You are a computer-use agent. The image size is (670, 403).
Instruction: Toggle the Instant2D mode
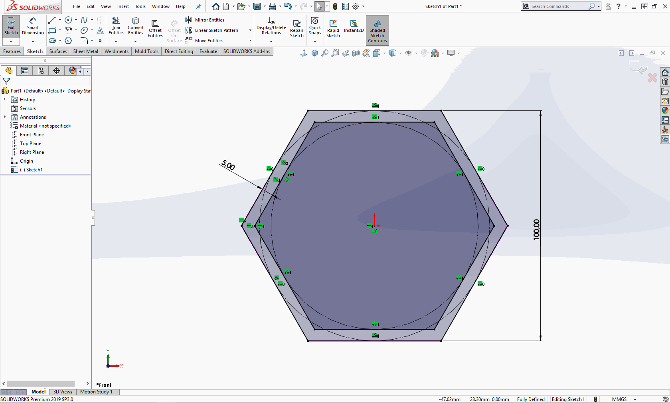[354, 26]
